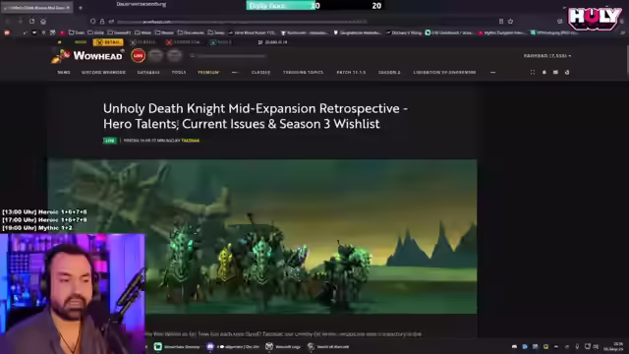Click the second gray round button beside LIVE
Screen dimensions: 629x354
[x=175, y=56]
